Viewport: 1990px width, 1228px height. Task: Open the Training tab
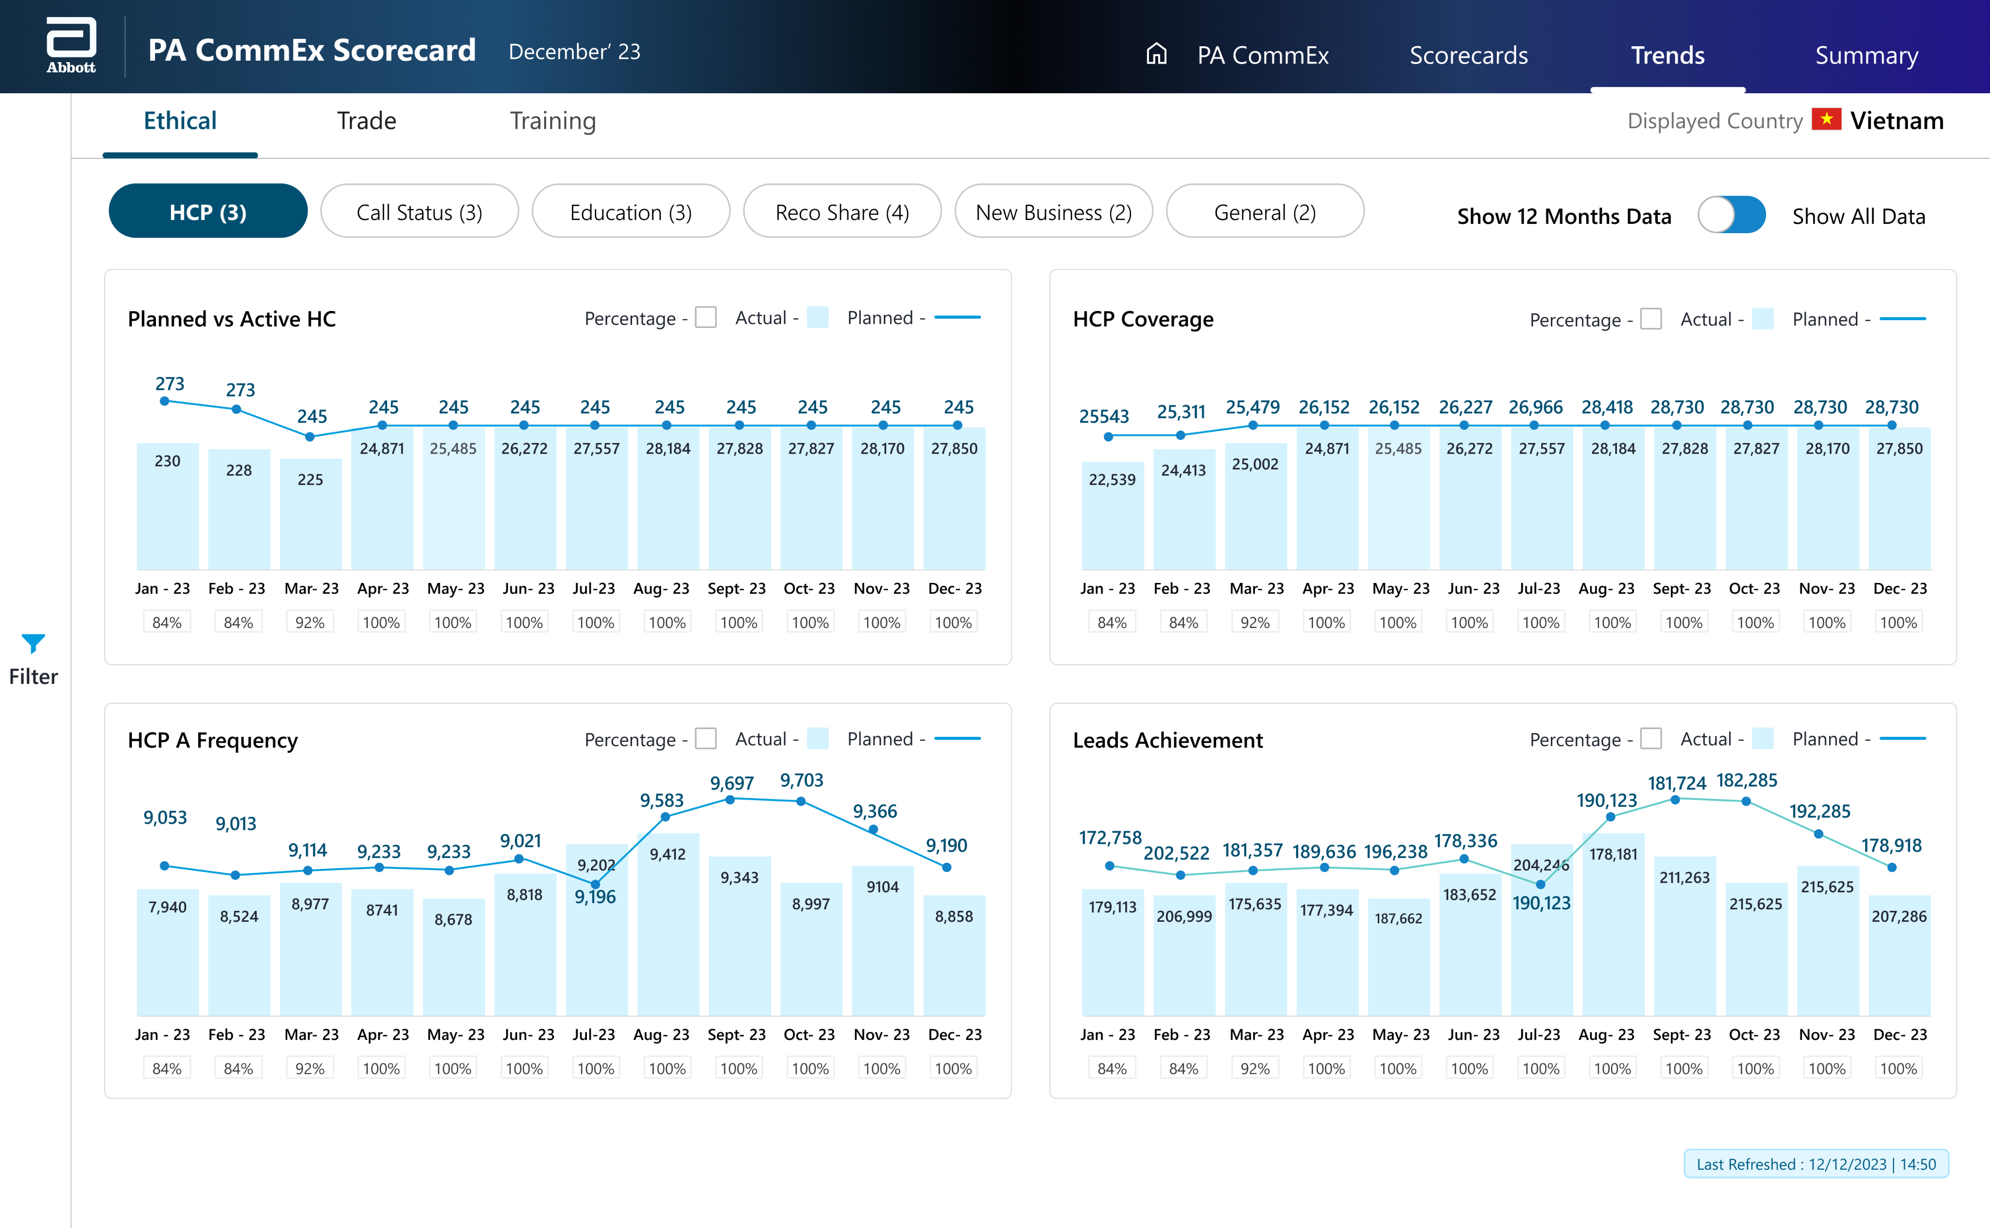[552, 121]
